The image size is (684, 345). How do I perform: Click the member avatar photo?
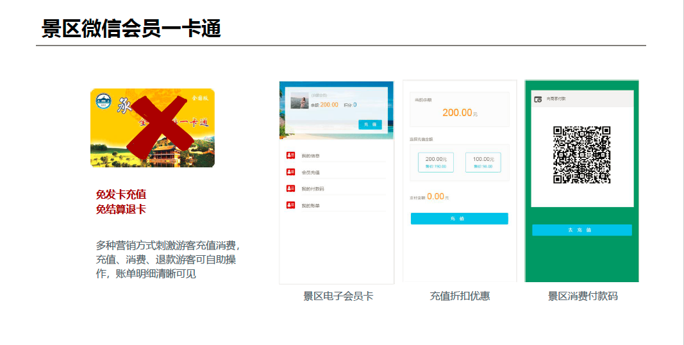pos(299,101)
